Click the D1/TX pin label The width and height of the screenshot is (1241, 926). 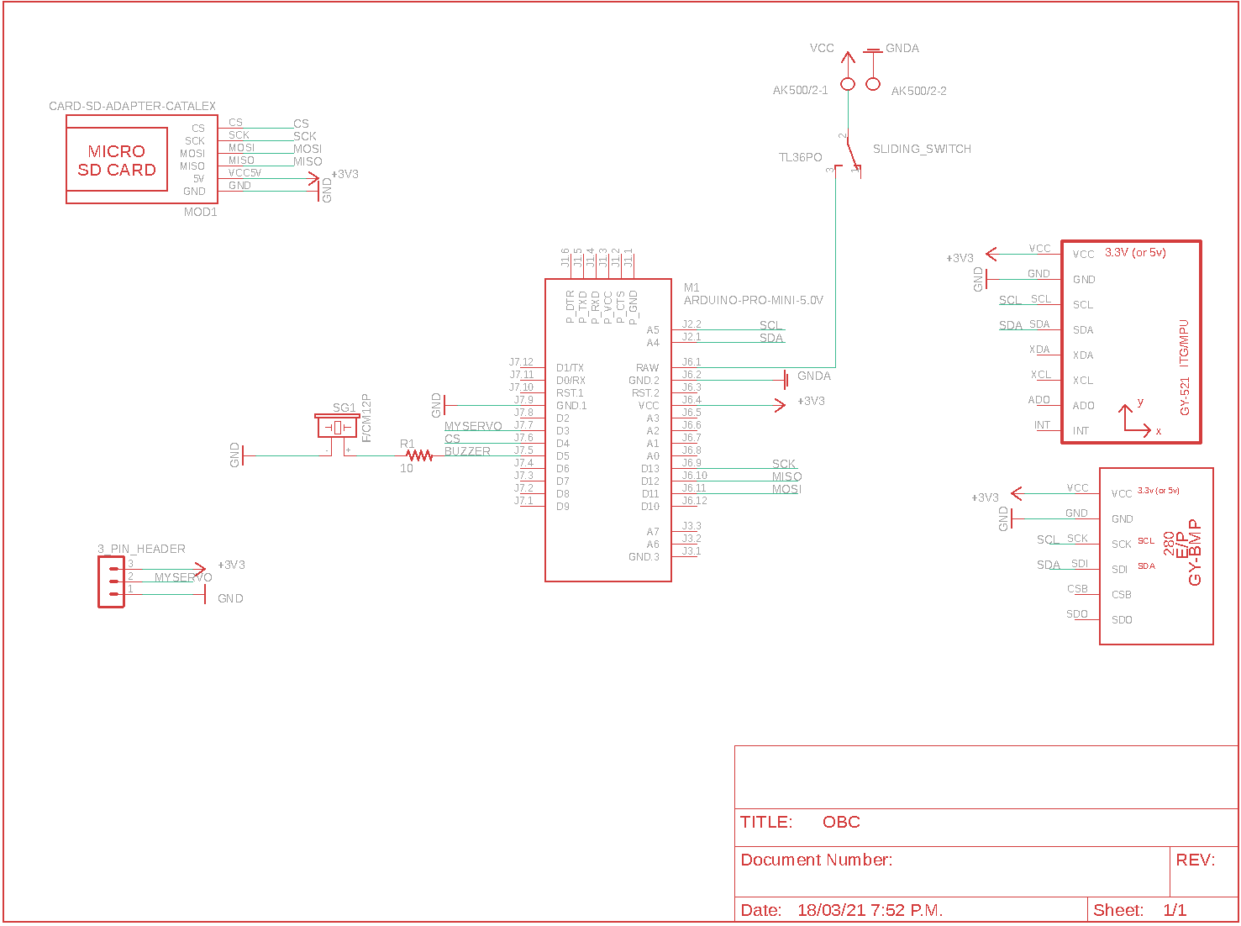click(570, 367)
